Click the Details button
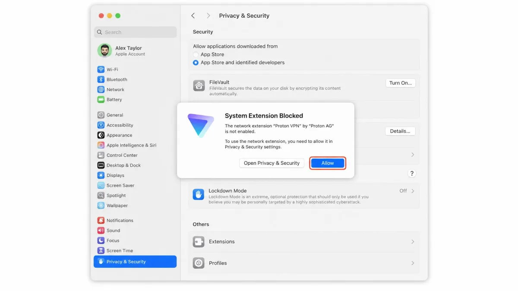Image resolution: width=518 pixels, height=291 pixels. pos(400,131)
